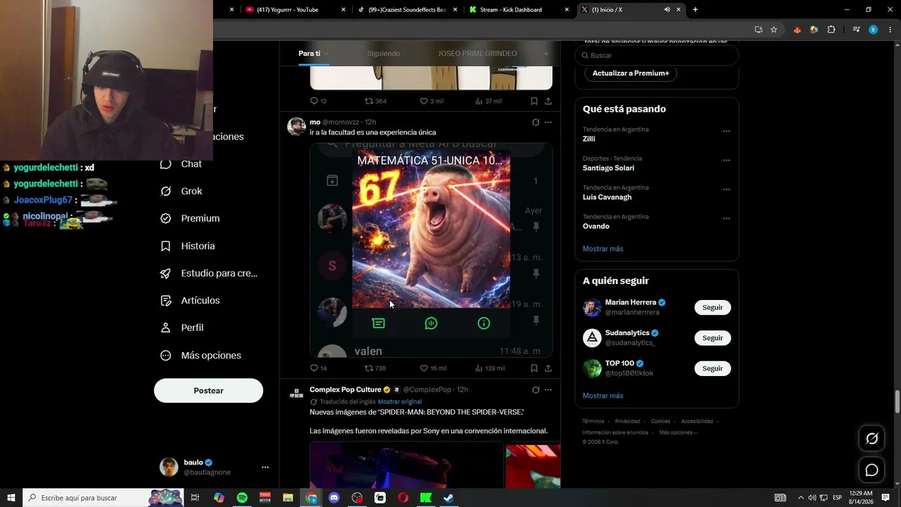The image size is (901, 507).
Task: Like mo's post with 16 mil likes
Action: [x=424, y=368]
